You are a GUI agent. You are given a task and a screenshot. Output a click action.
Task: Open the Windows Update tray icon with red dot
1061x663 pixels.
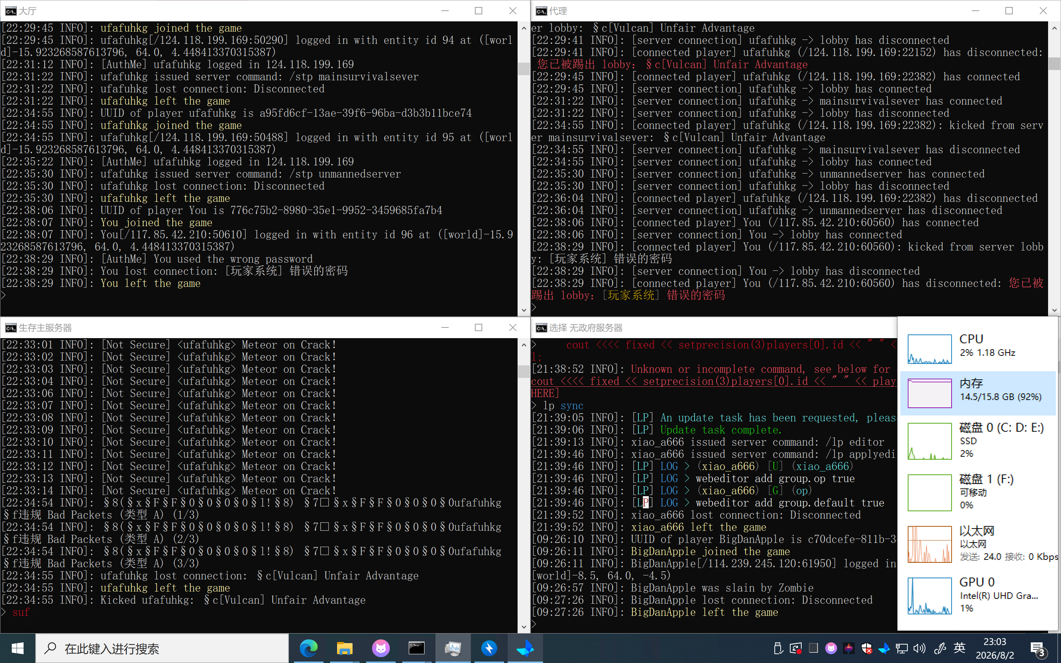pos(795,648)
